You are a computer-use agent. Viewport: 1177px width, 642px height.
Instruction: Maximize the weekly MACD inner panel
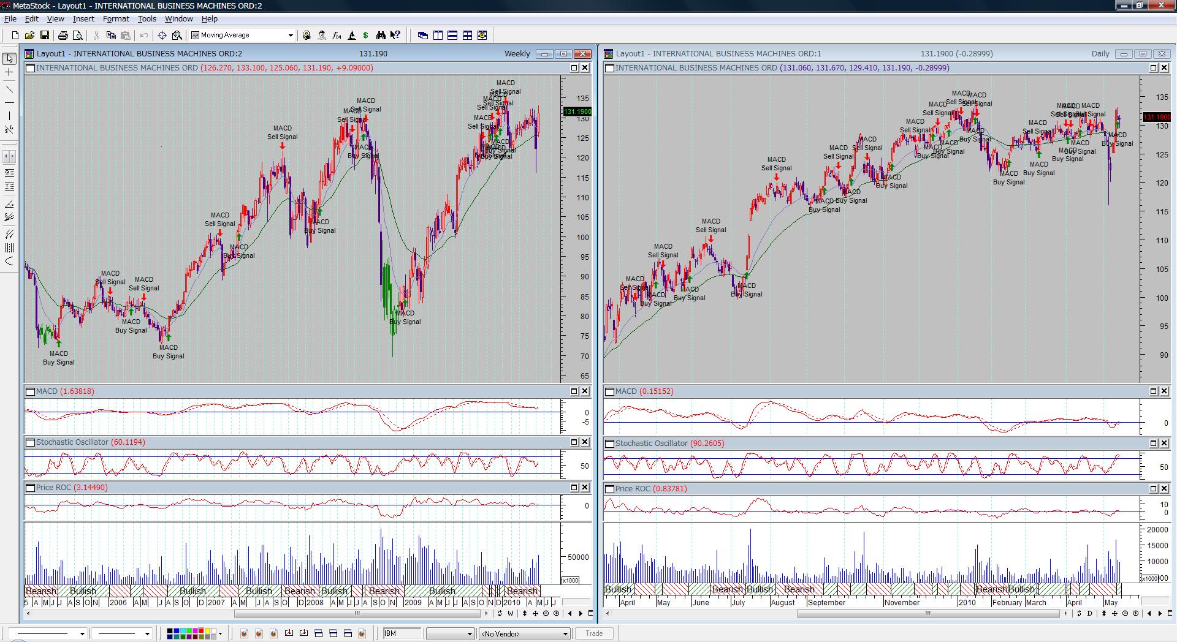click(x=574, y=391)
